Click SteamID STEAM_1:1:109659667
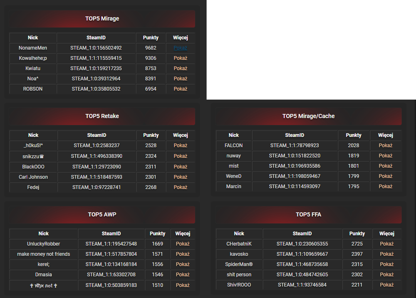Image resolution: width=416 pixels, height=298 pixels. (x=302, y=254)
